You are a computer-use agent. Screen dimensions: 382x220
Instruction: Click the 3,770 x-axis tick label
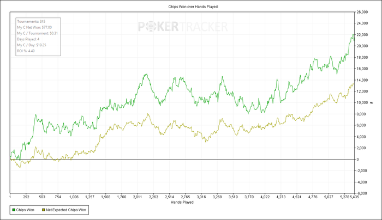pos(249,197)
